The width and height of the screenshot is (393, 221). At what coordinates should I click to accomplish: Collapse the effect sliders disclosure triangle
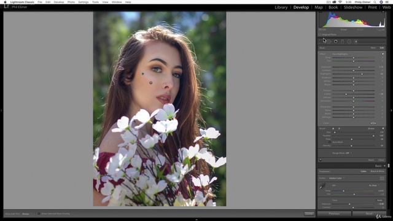383,54
